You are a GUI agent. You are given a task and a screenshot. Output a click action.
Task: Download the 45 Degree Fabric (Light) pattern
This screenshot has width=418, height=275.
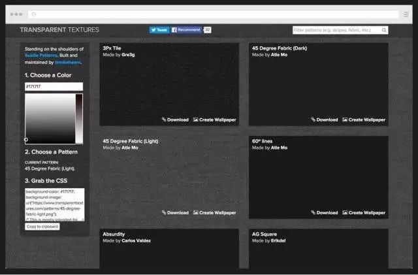pyautogui.click(x=175, y=212)
